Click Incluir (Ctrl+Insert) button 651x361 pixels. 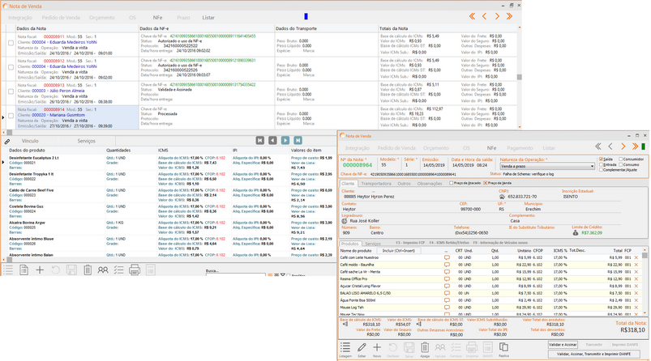[x=398, y=251]
